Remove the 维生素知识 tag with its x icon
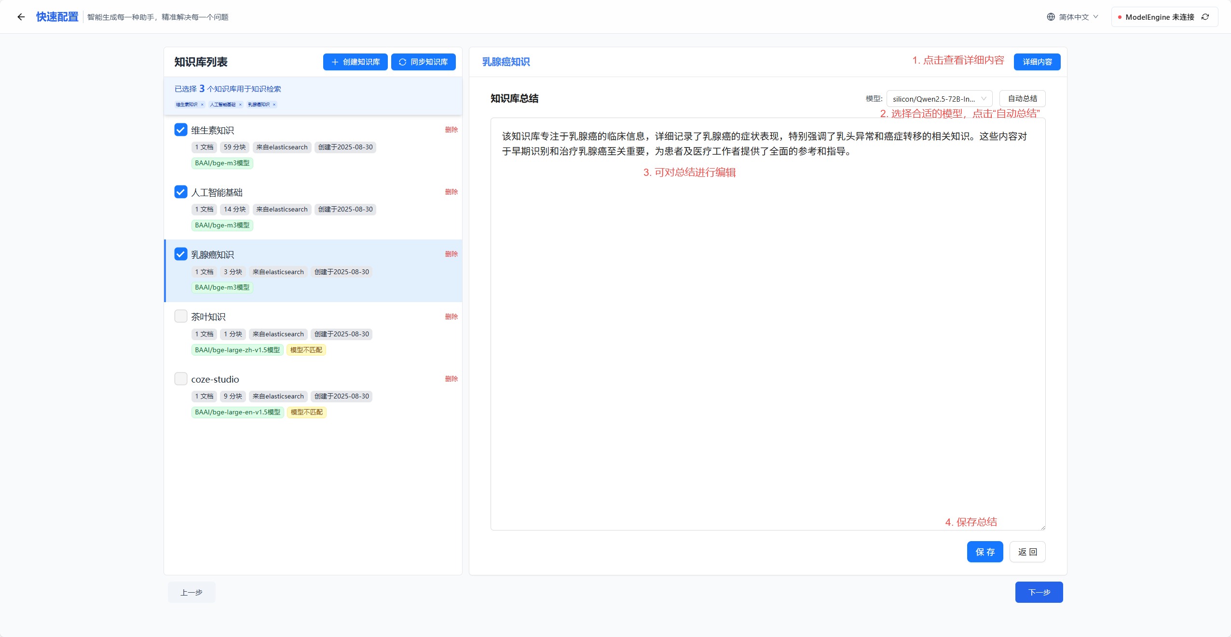The image size is (1231, 637). pyautogui.click(x=202, y=105)
